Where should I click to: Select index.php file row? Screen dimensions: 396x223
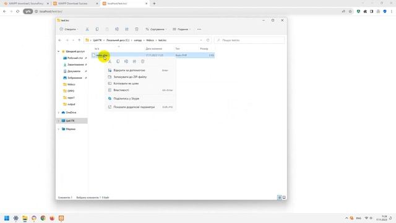point(153,55)
